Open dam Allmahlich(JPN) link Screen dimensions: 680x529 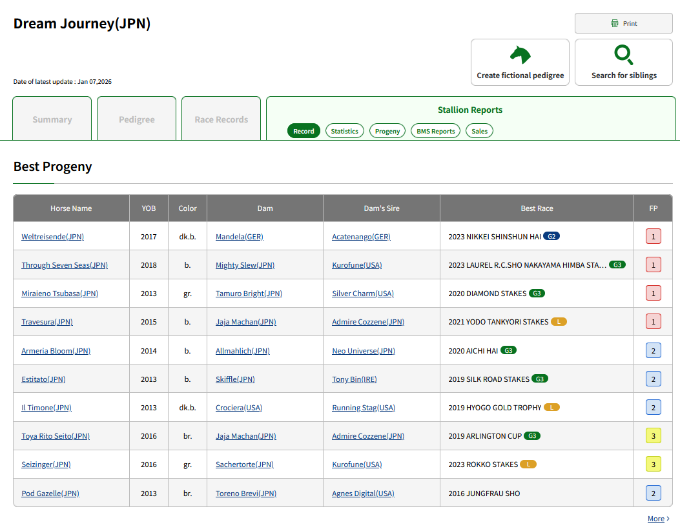coord(242,350)
